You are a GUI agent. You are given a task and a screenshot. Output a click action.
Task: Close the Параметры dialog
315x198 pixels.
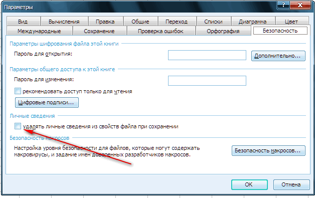(300, 5)
